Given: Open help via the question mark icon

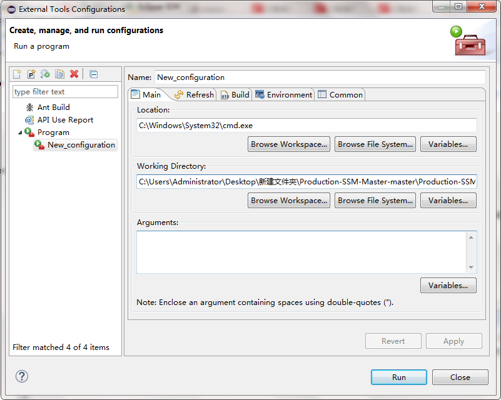Looking at the screenshot, I should point(22,376).
